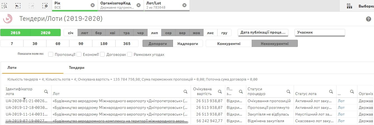Screen dimensions: 374x125
Task: Enable Пропозиції fields checkbox
Action: click(51, 54)
